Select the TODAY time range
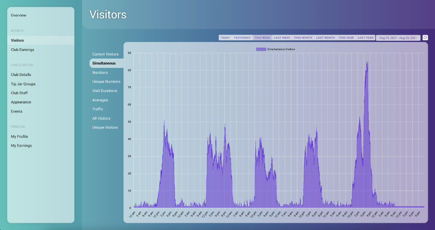Screen dimensions: 435x230 (225, 38)
